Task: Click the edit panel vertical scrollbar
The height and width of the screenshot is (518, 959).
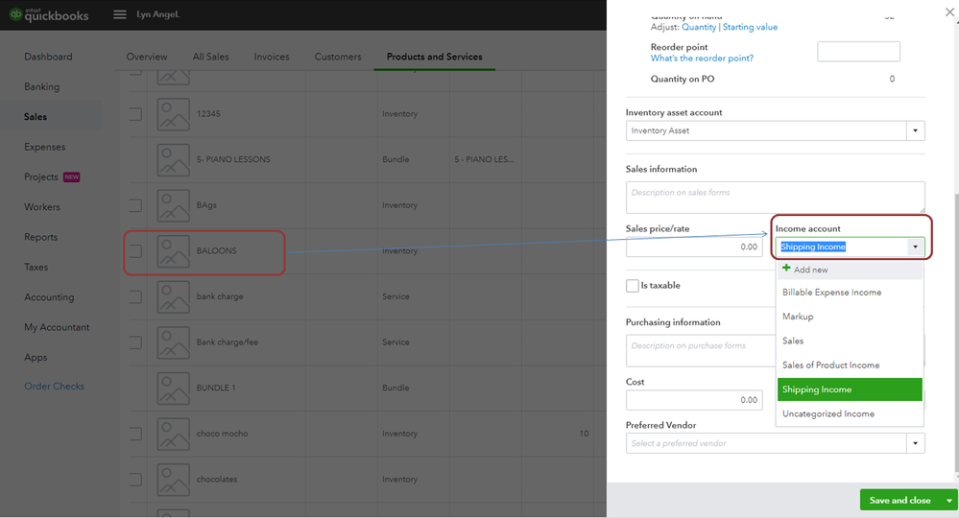Action: click(x=956, y=333)
